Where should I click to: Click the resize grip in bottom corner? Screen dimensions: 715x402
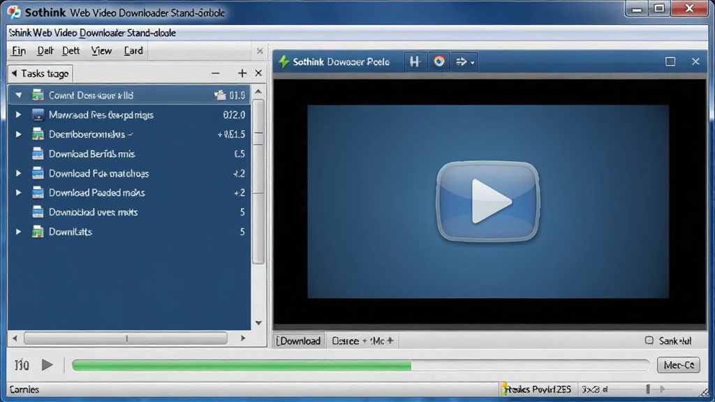click(705, 392)
